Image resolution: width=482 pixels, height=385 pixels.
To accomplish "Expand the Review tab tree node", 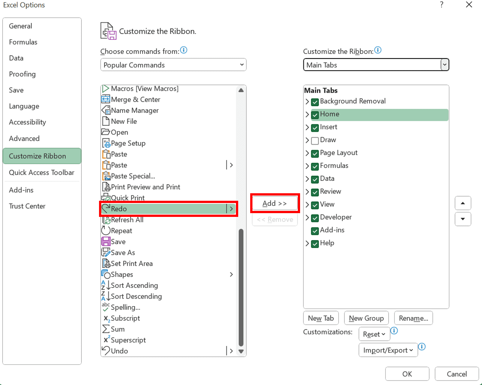I will (x=307, y=192).
